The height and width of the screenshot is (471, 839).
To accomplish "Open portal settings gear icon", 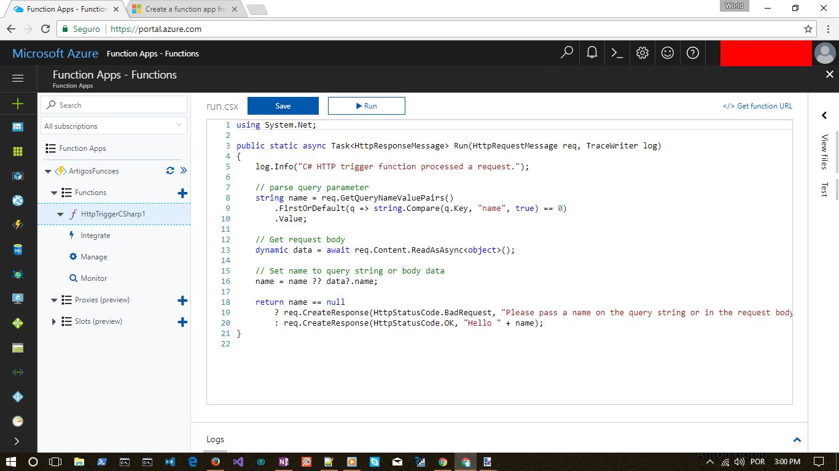I will (642, 53).
